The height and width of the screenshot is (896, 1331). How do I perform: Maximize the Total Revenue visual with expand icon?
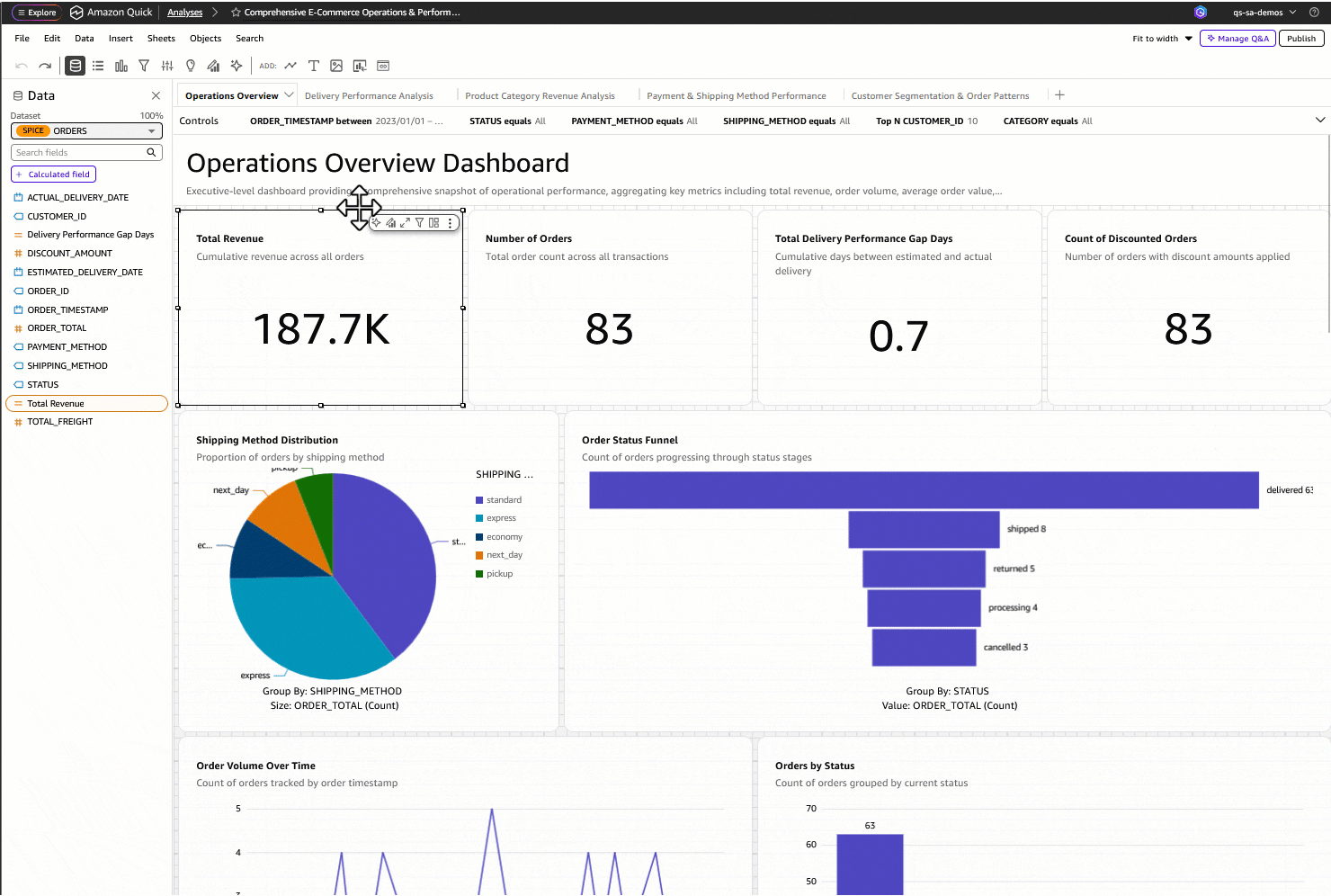tap(405, 222)
